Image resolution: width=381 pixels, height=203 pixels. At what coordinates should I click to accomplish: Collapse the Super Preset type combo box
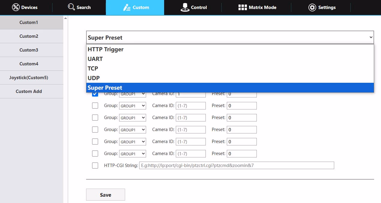tap(230, 37)
